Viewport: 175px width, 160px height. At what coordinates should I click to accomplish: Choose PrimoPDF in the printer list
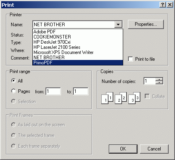78,62
